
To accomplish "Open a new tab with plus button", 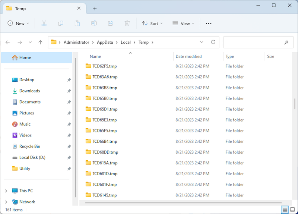I will point(95,8).
